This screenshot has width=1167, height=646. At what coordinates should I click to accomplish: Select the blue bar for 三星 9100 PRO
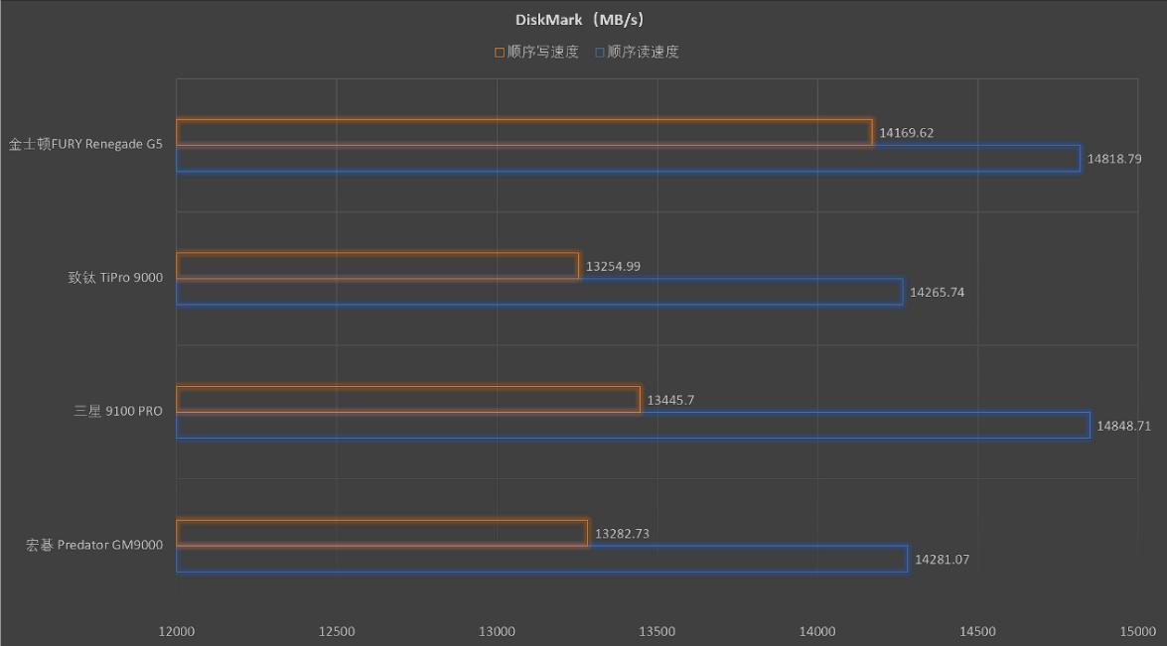tap(634, 426)
